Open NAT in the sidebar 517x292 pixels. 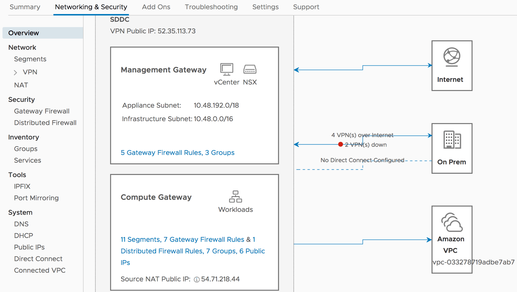tap(21, 85)
